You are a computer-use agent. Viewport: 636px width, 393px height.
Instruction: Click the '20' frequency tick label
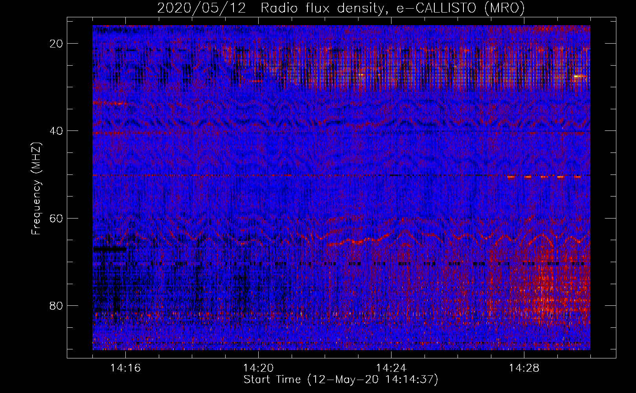56,44
